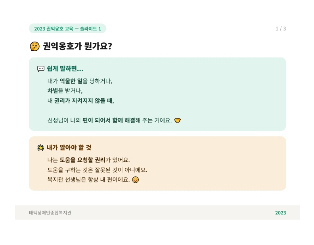Click the title text 권익옹호가 뭔가요?
314x245 pixels.
77,46
